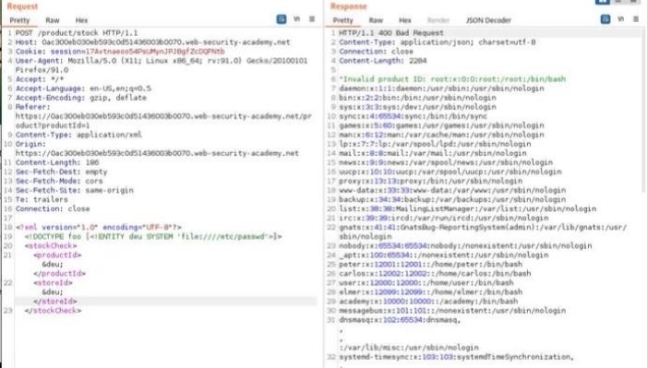648x368 pixels.
Task: Click the Connection: close request header
Action: click(x=53, y=209)
